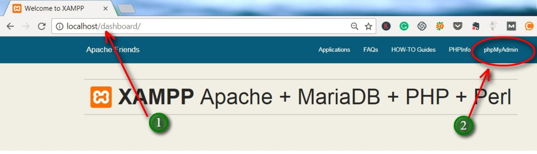The height and width of the screenshot is (154, 537).
Task: Go back with the browser back arrow
Action: (10, 26)
